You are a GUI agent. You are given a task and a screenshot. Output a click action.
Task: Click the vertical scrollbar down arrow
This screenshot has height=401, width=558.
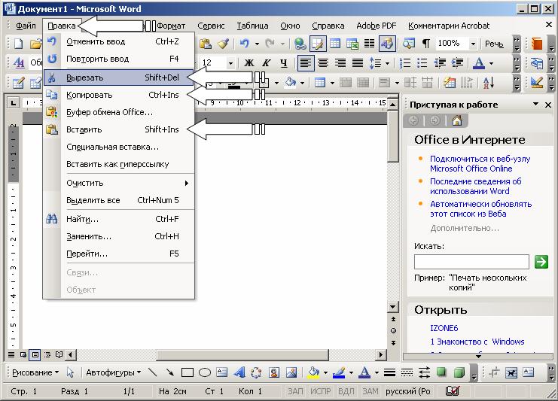coord(393,306)
